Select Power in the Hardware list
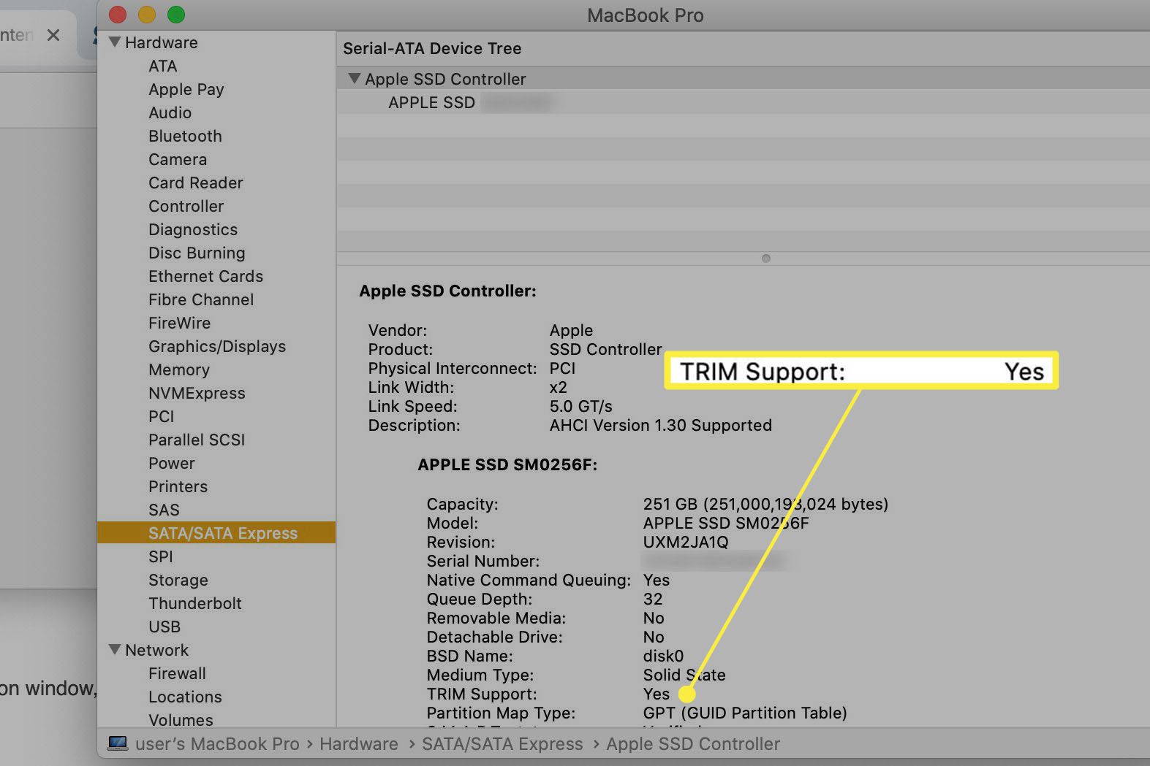The height and width of the screenshot is (766, 1150). coord(172,463)
